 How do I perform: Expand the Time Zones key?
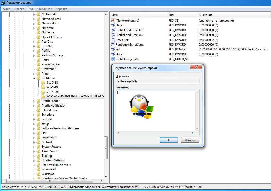pos(34,151)
